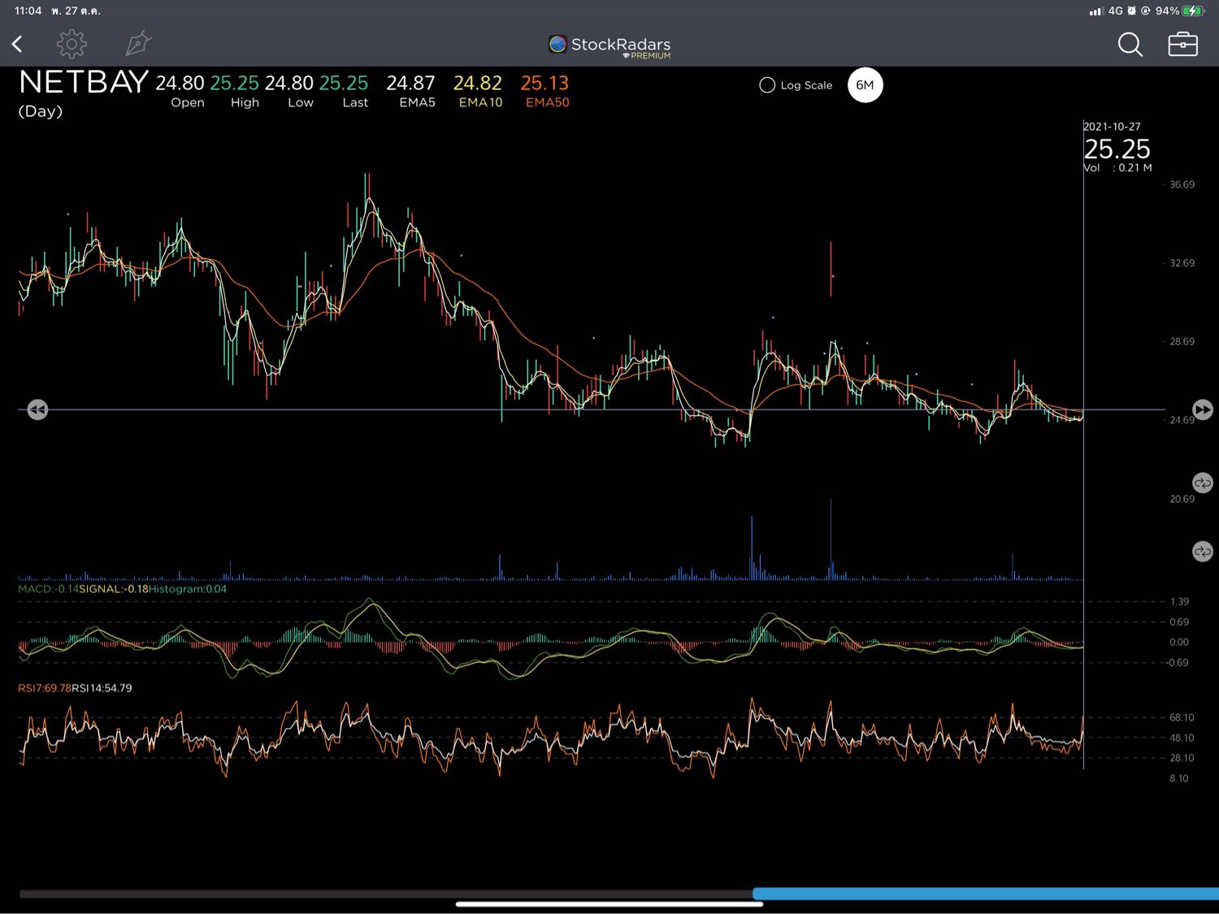Open chart settings gear
The image size is (1219, 914).
pyautogui.click(x=72, y=44)
